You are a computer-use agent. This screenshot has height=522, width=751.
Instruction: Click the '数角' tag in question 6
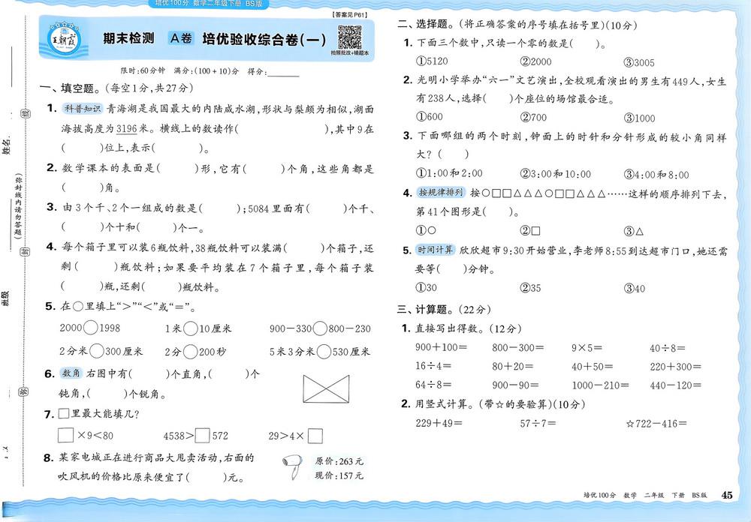coord(71,373)
